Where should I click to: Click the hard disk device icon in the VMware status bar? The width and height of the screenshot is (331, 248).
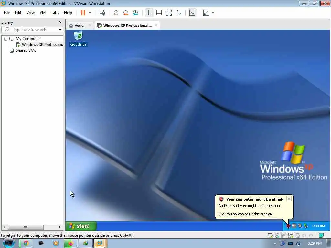point(270,235)
